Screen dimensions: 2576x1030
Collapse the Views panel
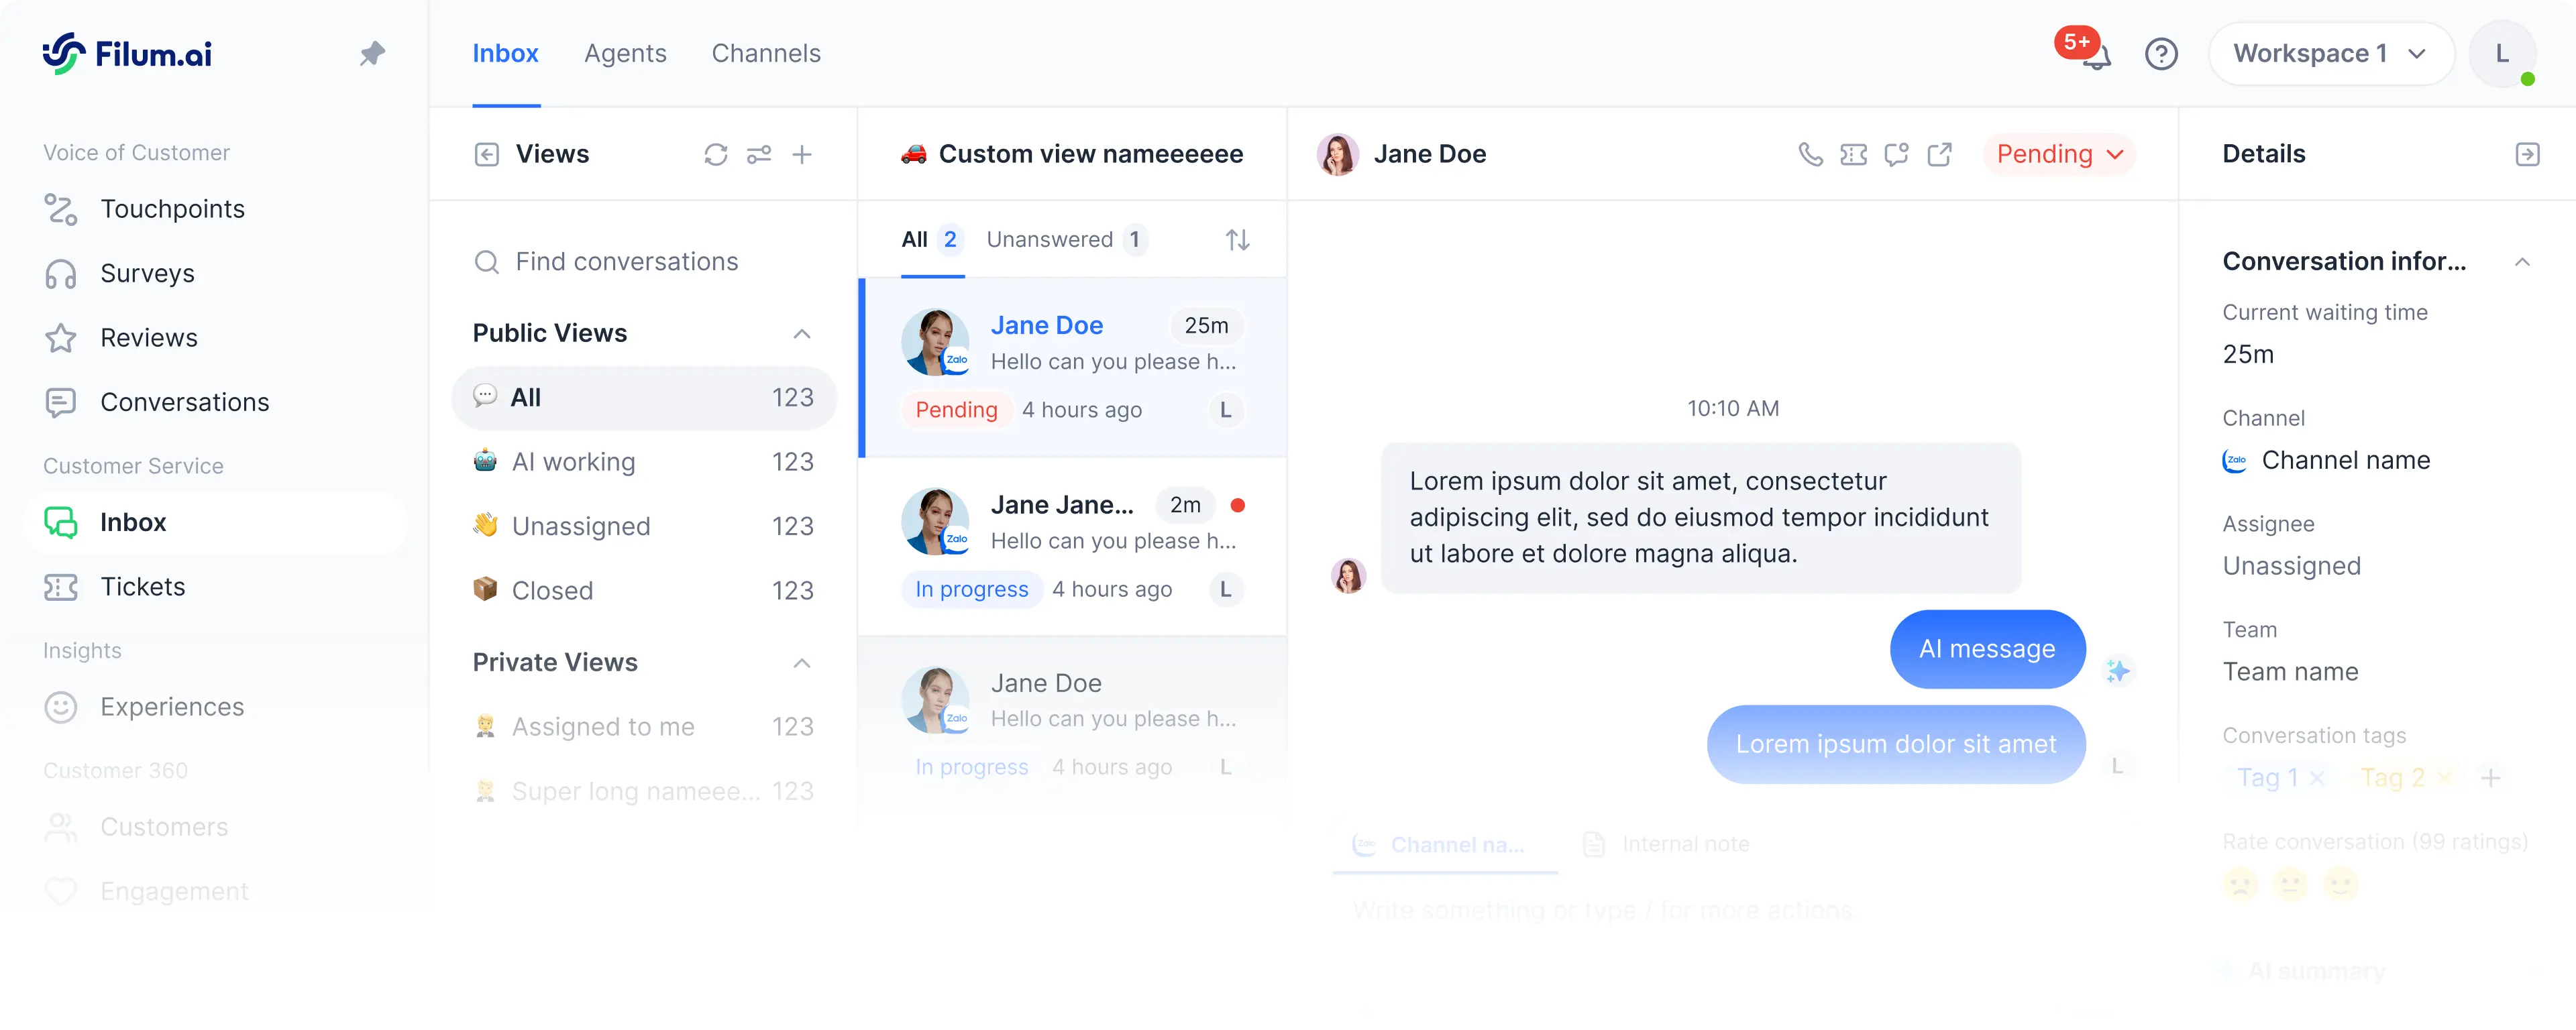coord(487,154)
